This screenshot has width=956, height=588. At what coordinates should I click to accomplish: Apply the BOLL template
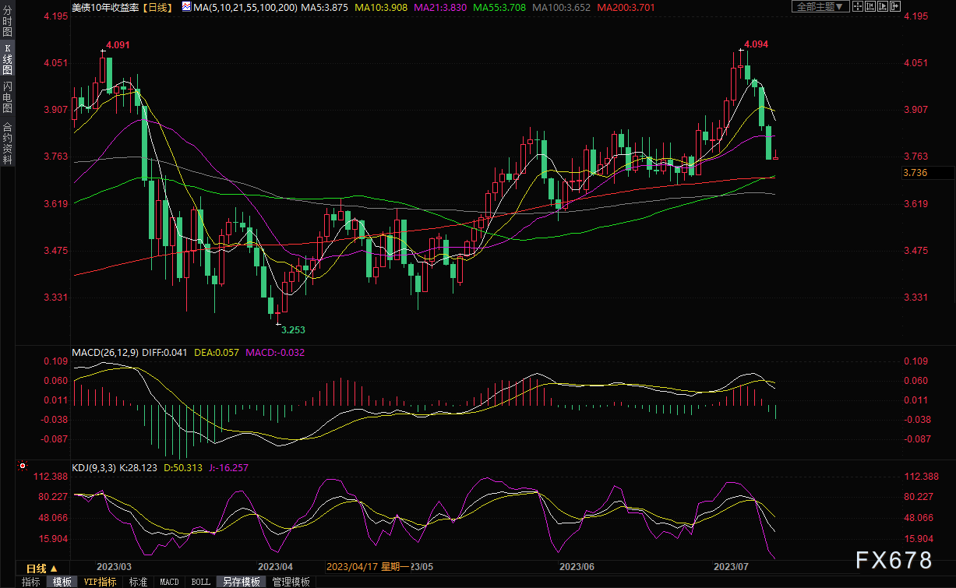200,582
